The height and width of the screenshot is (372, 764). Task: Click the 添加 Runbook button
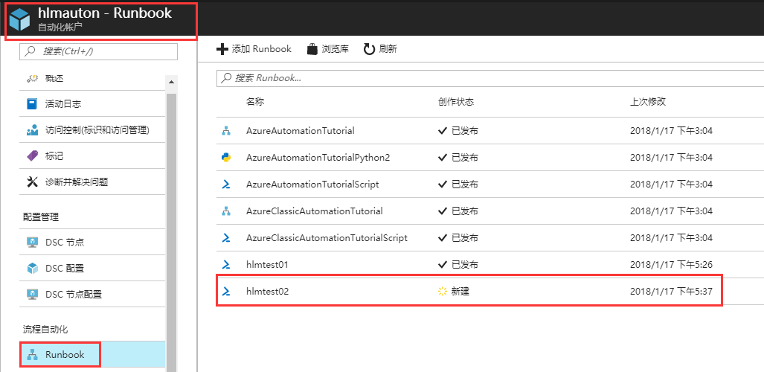point(254,49)
